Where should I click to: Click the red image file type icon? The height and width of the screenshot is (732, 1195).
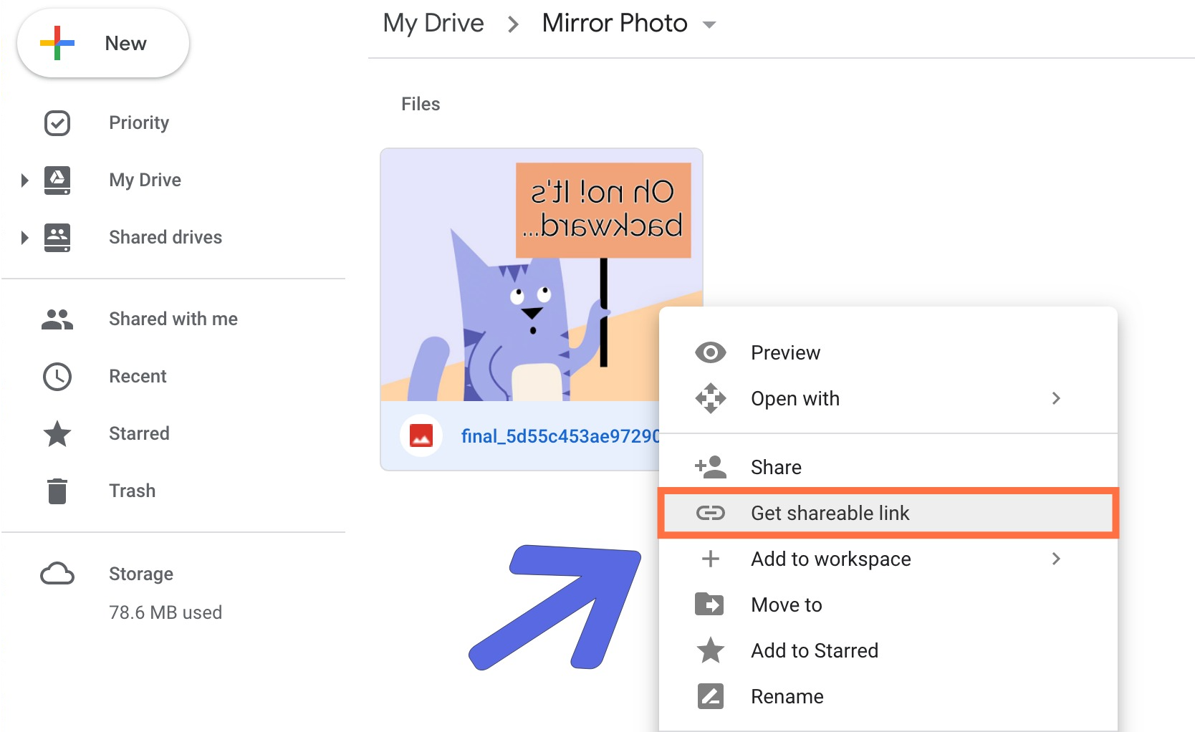(421, 435)
